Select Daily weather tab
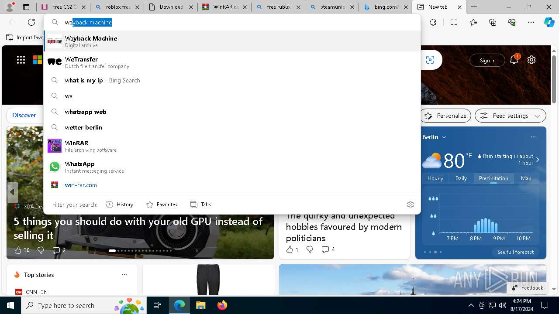The image size is (559, 314). [x=461, y=178]
